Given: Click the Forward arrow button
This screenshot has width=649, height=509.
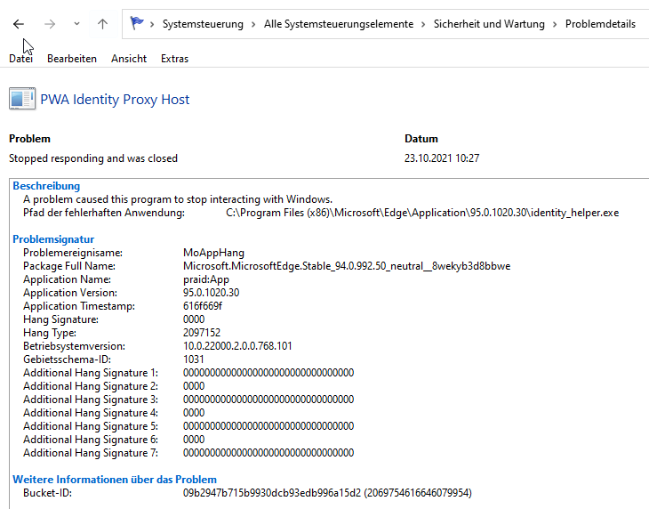Looking at the screenshot, I should point(49,24).
